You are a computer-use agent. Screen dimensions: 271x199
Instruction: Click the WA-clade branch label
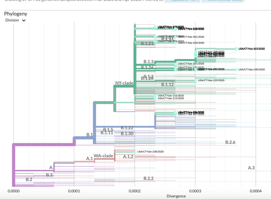point(103,156)
